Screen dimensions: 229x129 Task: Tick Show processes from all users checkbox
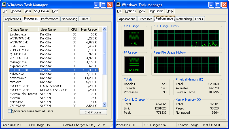(10, 111)
